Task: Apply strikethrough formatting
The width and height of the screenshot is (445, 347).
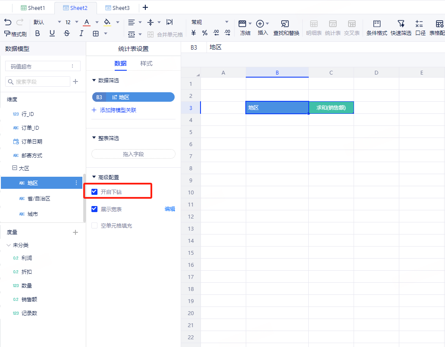Action: [66, 33]
